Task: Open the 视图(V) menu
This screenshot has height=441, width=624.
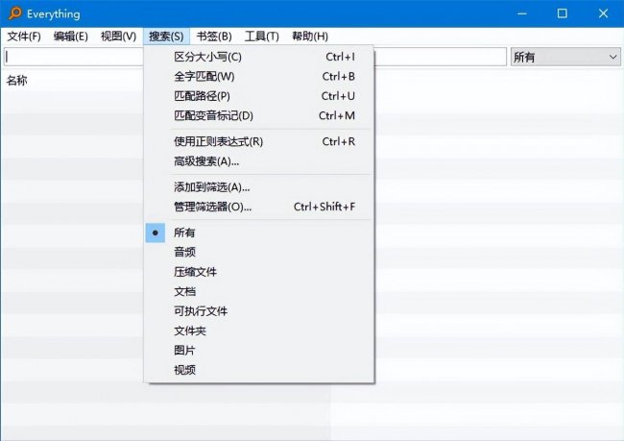Action: point(118,37)
